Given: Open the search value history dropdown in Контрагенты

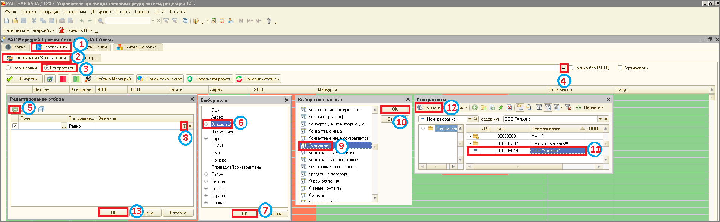Looking at the screenshot, I should (x=600, y=119).
